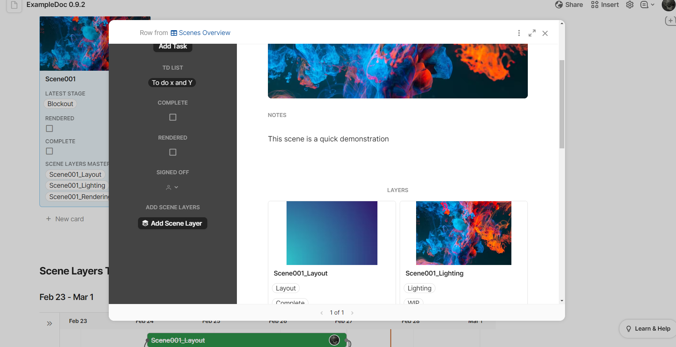Open the Scenes Overview table link
This screenshot has height=347, width=676.
(x=200, y=33)
